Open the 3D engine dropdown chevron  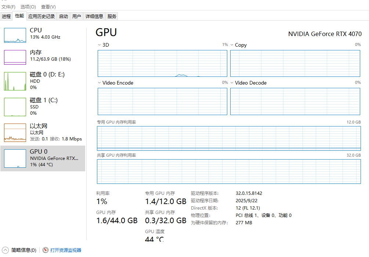99,45
